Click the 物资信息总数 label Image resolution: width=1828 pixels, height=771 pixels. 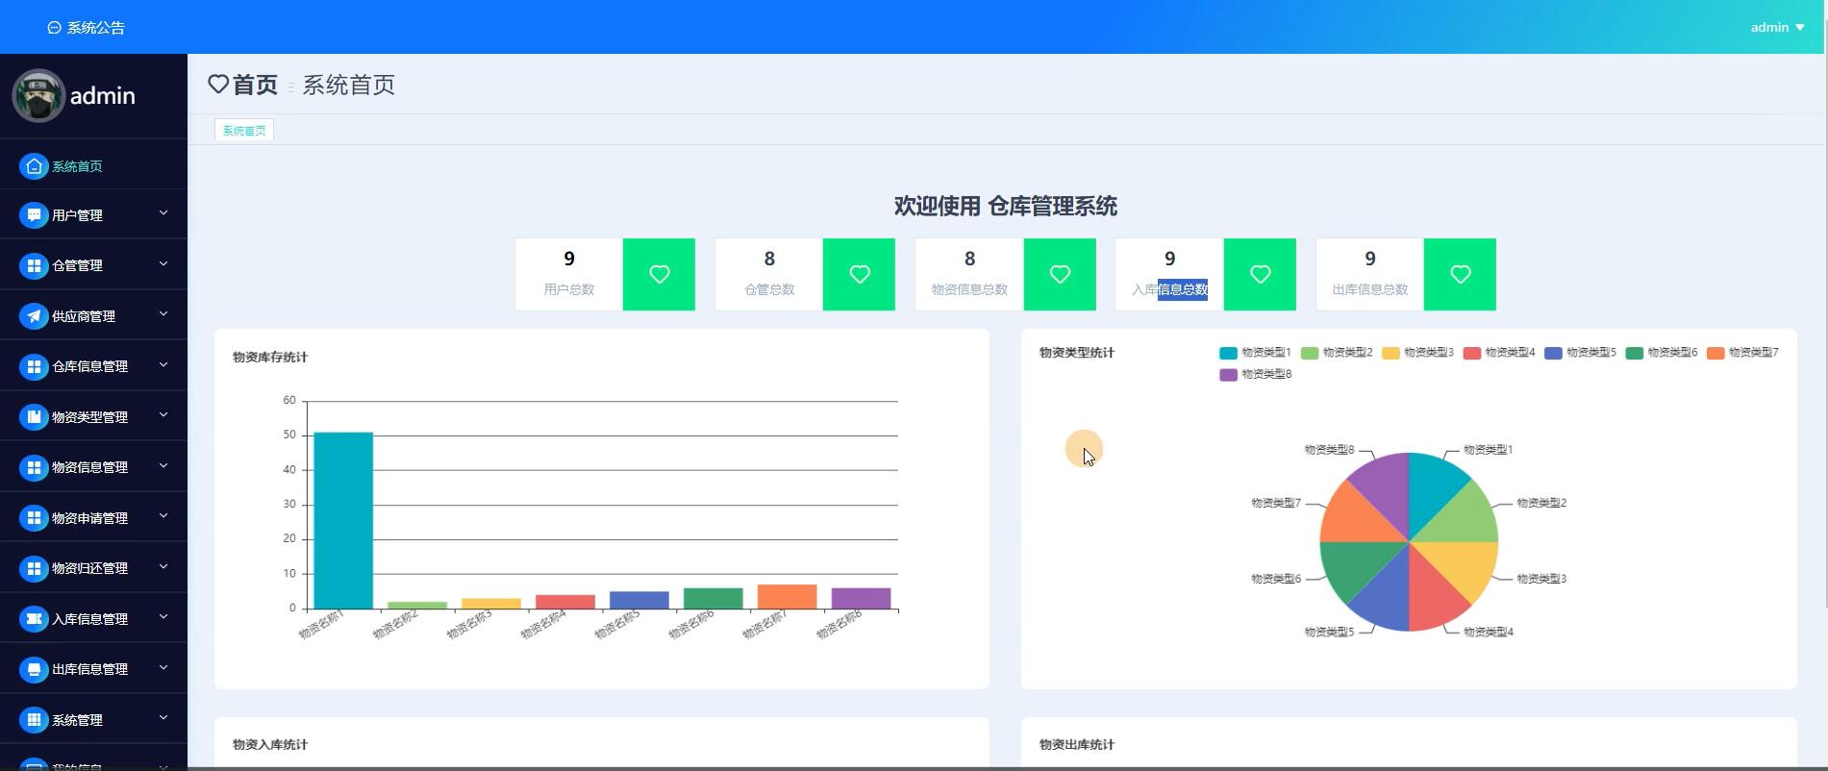(x=969, y=289)
